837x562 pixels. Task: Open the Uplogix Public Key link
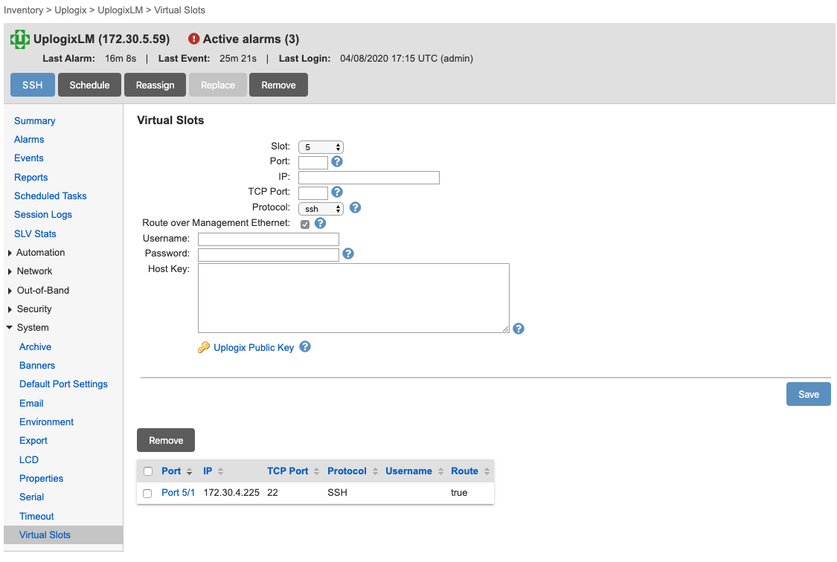click(254, 347)
